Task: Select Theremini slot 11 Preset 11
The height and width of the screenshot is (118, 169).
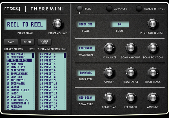Action: (x=52, y=87)
